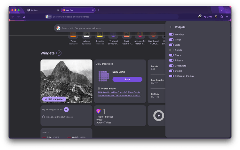The width and height of the screenshot is (240, 150).
Task: Select the New Tab tab
Action: pos(78,10)
